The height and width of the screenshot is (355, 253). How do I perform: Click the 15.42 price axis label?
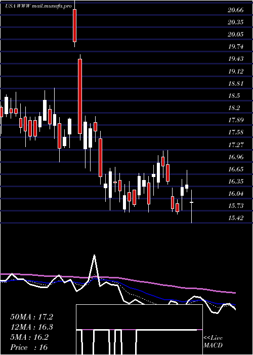tap(236, 218)
